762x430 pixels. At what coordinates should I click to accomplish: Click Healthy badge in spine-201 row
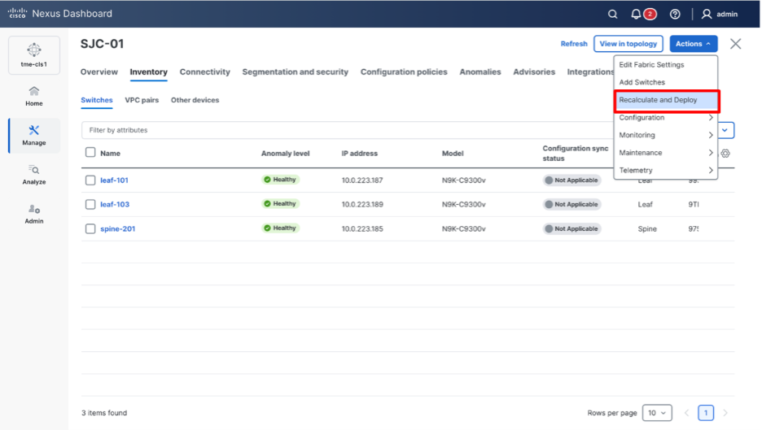pos(280,228)
